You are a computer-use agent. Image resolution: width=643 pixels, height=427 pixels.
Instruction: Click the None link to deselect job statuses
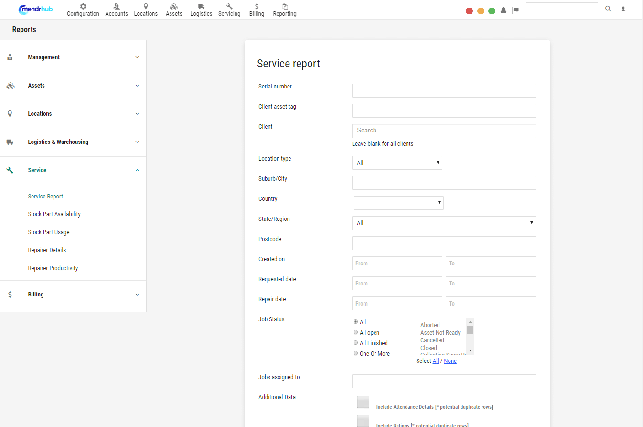(x=450, y=361)
